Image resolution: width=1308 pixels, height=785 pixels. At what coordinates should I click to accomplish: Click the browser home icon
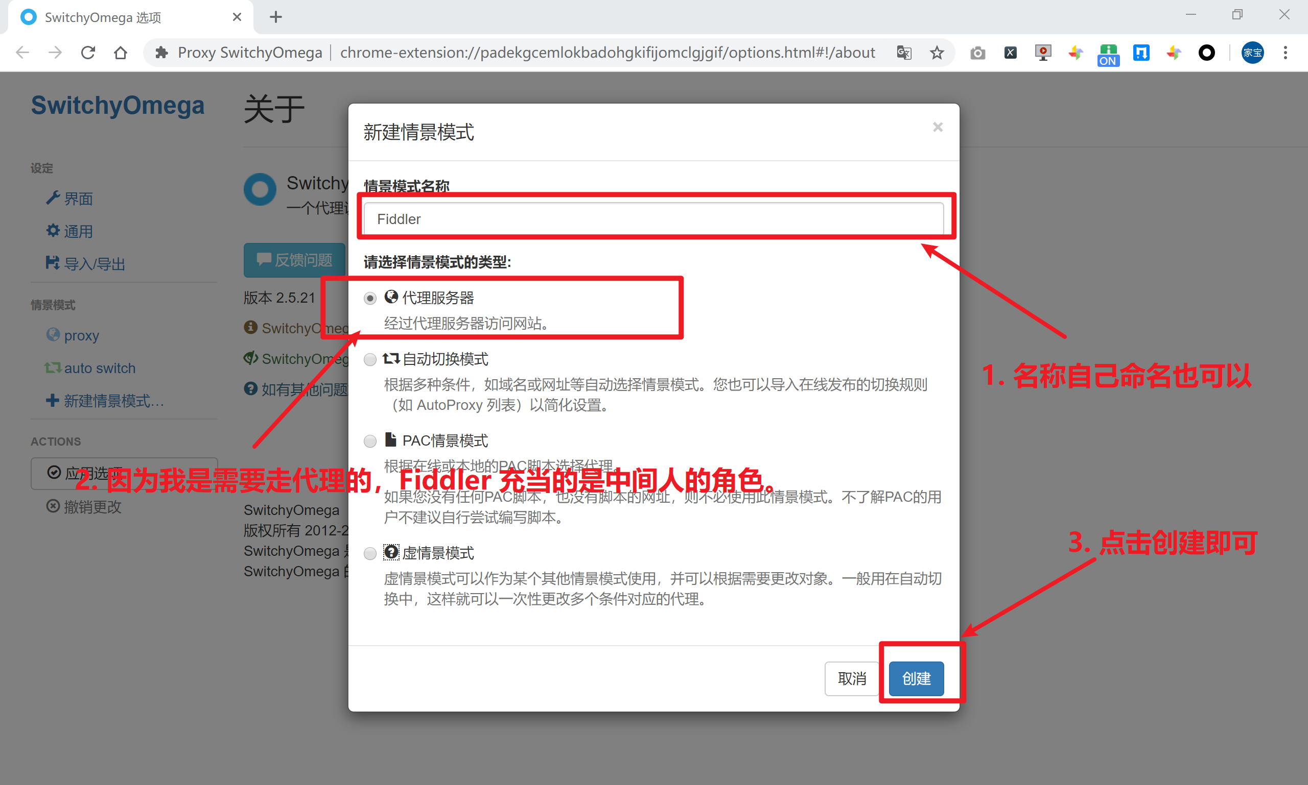121,53
